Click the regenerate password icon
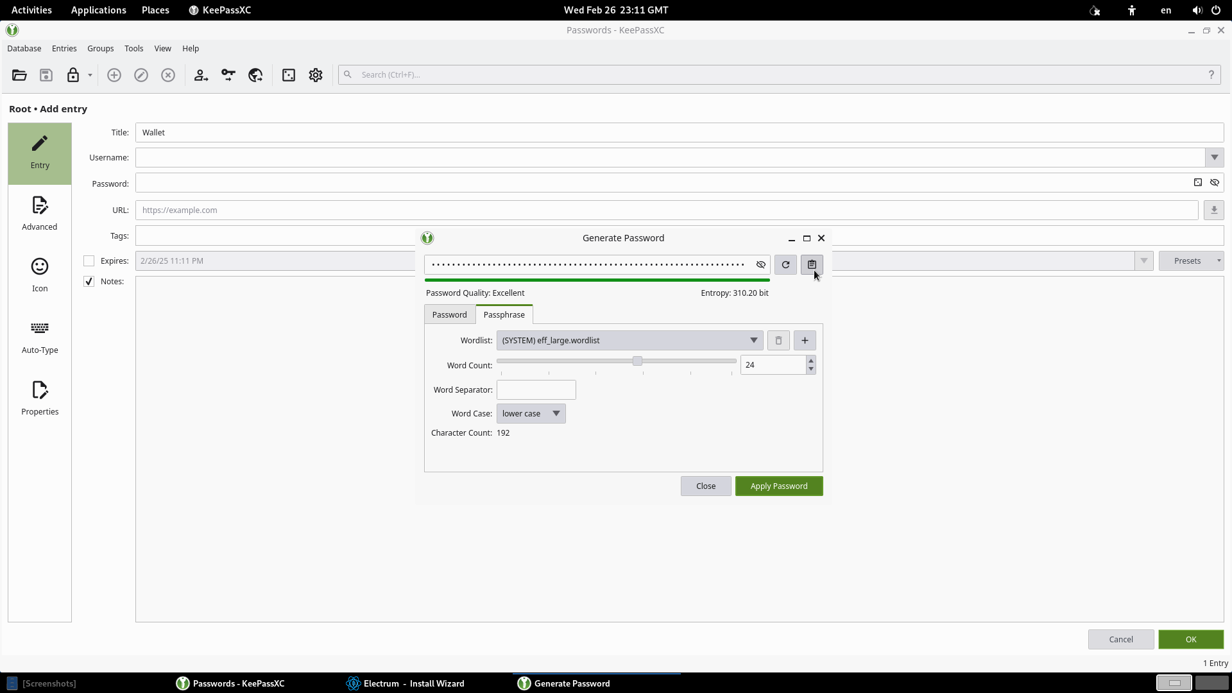This screenshot has height=693, width=1232. [x=785, y=264]
